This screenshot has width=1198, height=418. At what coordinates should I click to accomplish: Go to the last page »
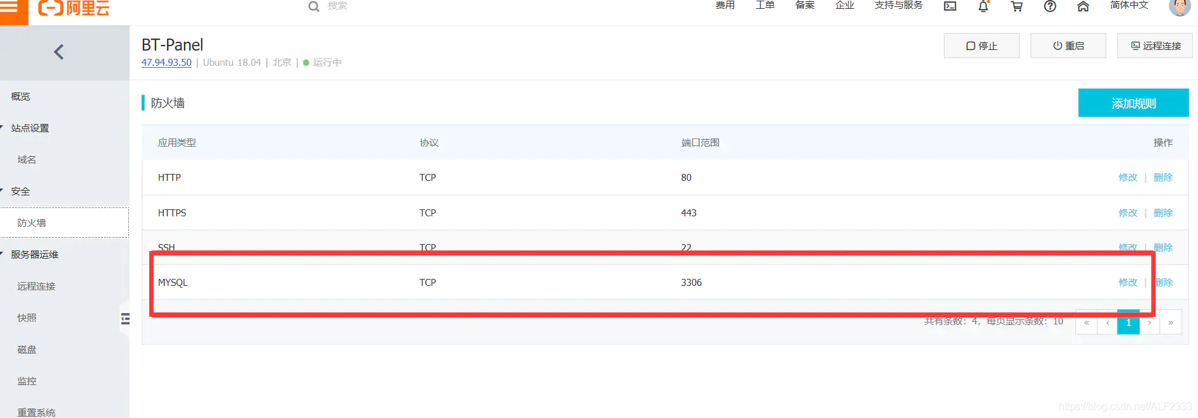point(1171,323)
